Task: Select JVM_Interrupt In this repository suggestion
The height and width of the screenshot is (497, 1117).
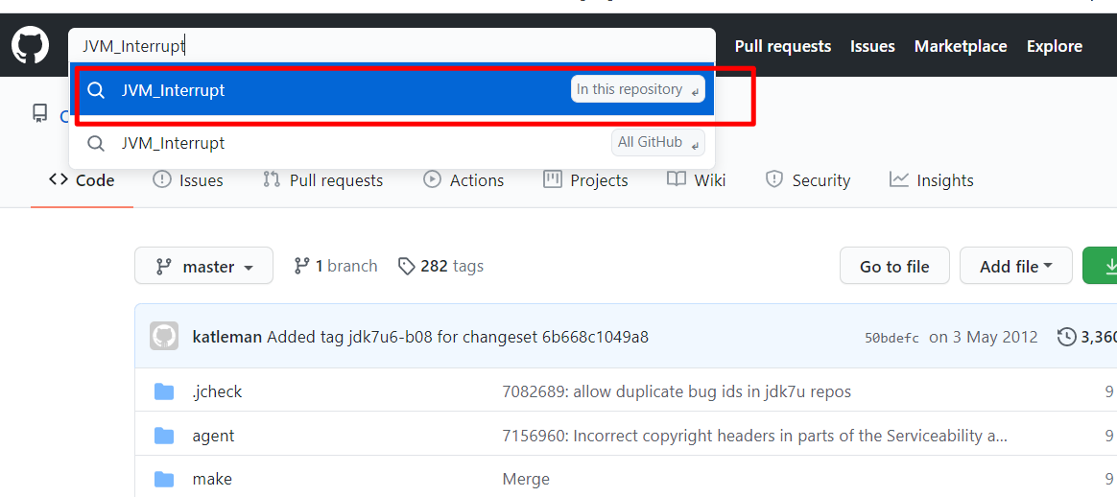Action: click(392, 90)
